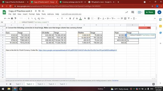The image size is (163, 91).
Task: Open fill color picker
Action: (x=85, y=18)
